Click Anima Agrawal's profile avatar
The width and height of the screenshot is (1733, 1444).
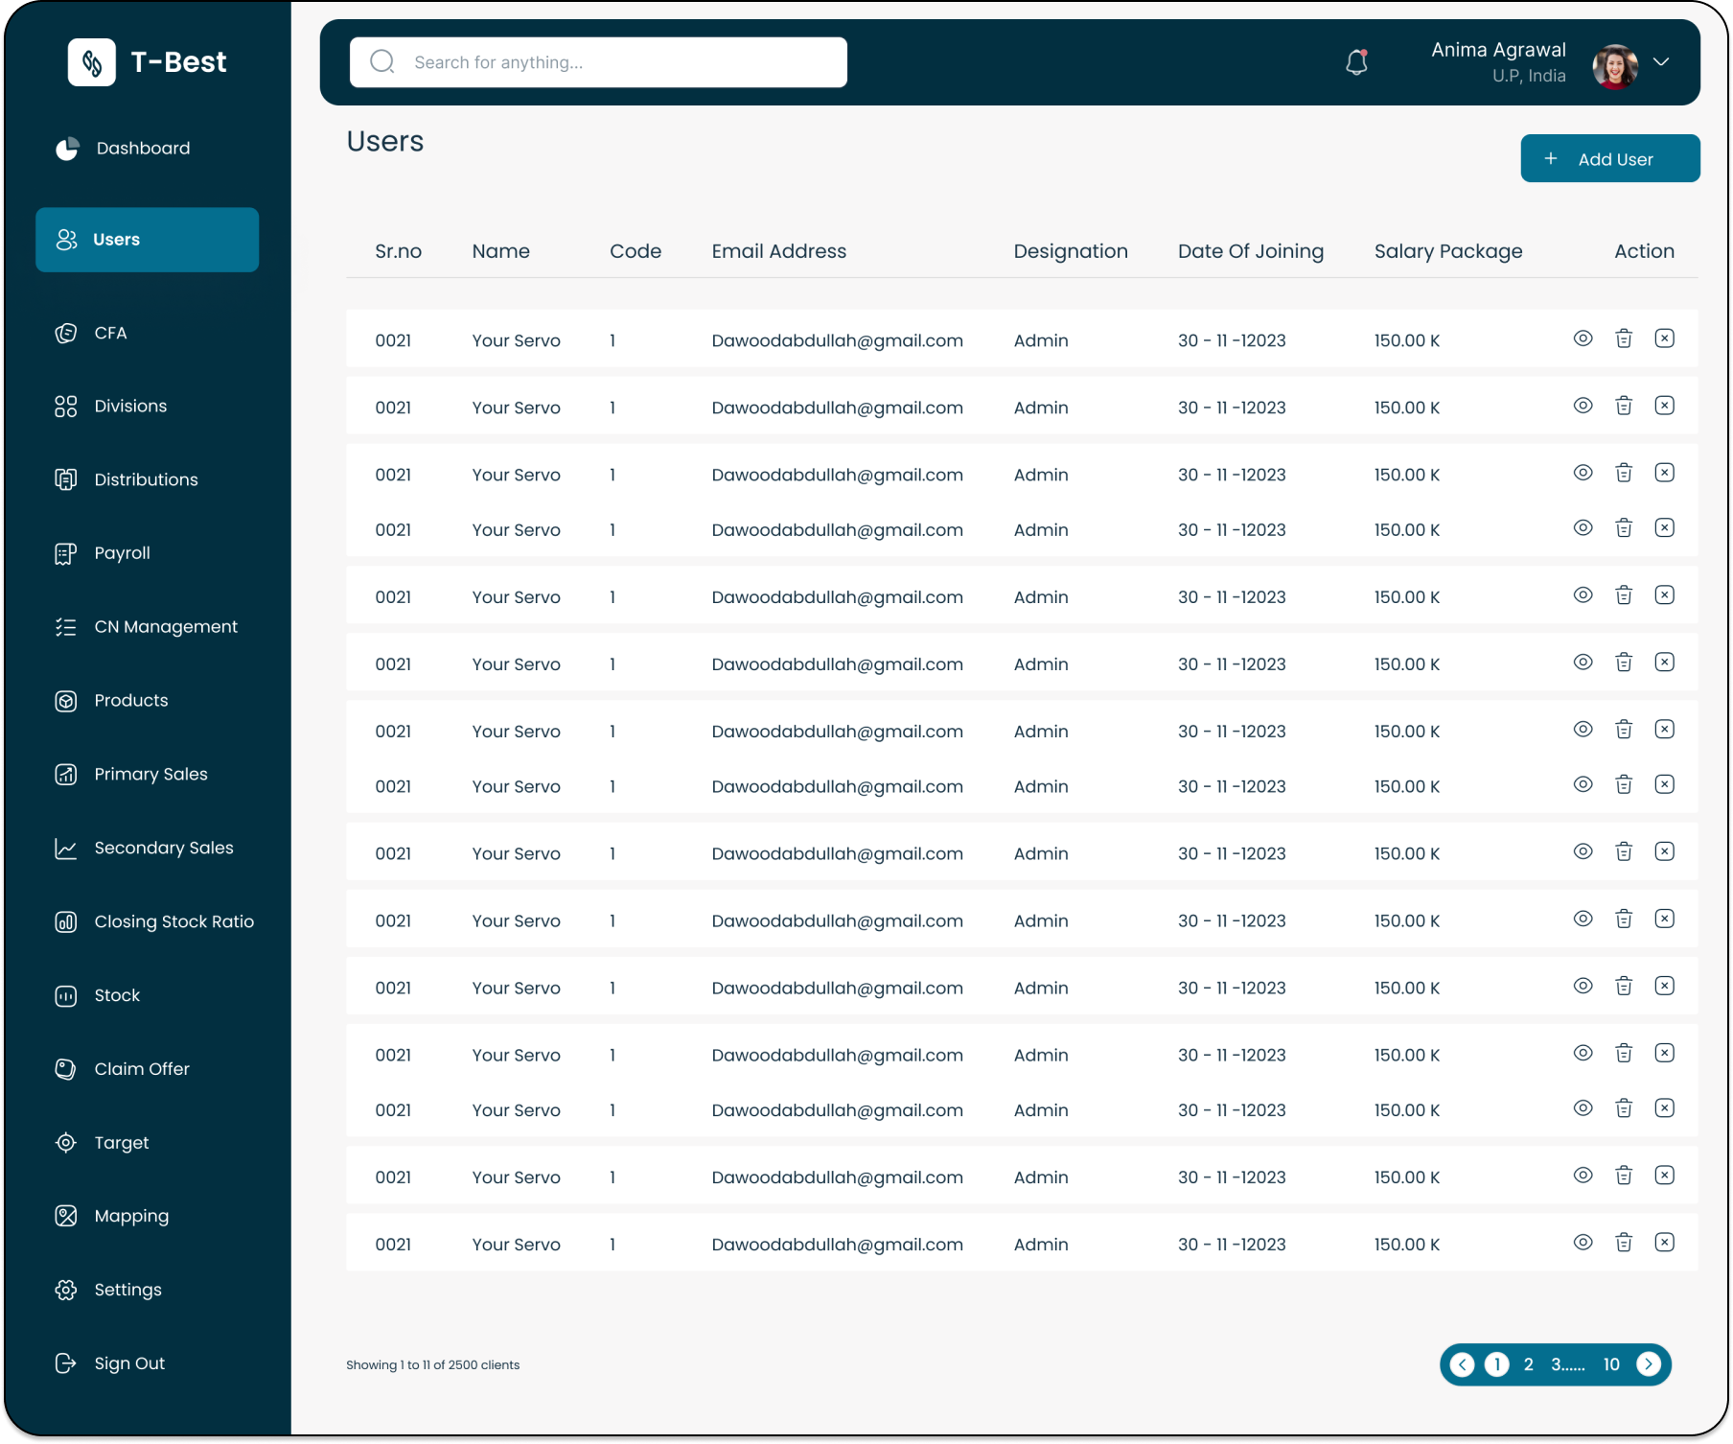click(1615, 65)
